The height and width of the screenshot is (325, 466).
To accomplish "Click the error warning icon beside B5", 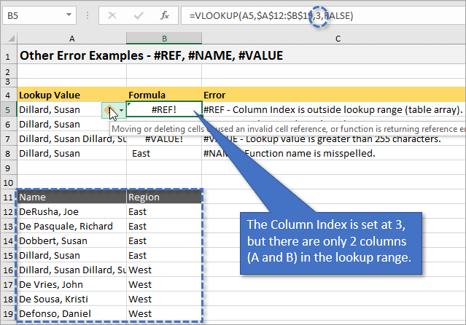I will pyautogui.click(x=110, y=110).
